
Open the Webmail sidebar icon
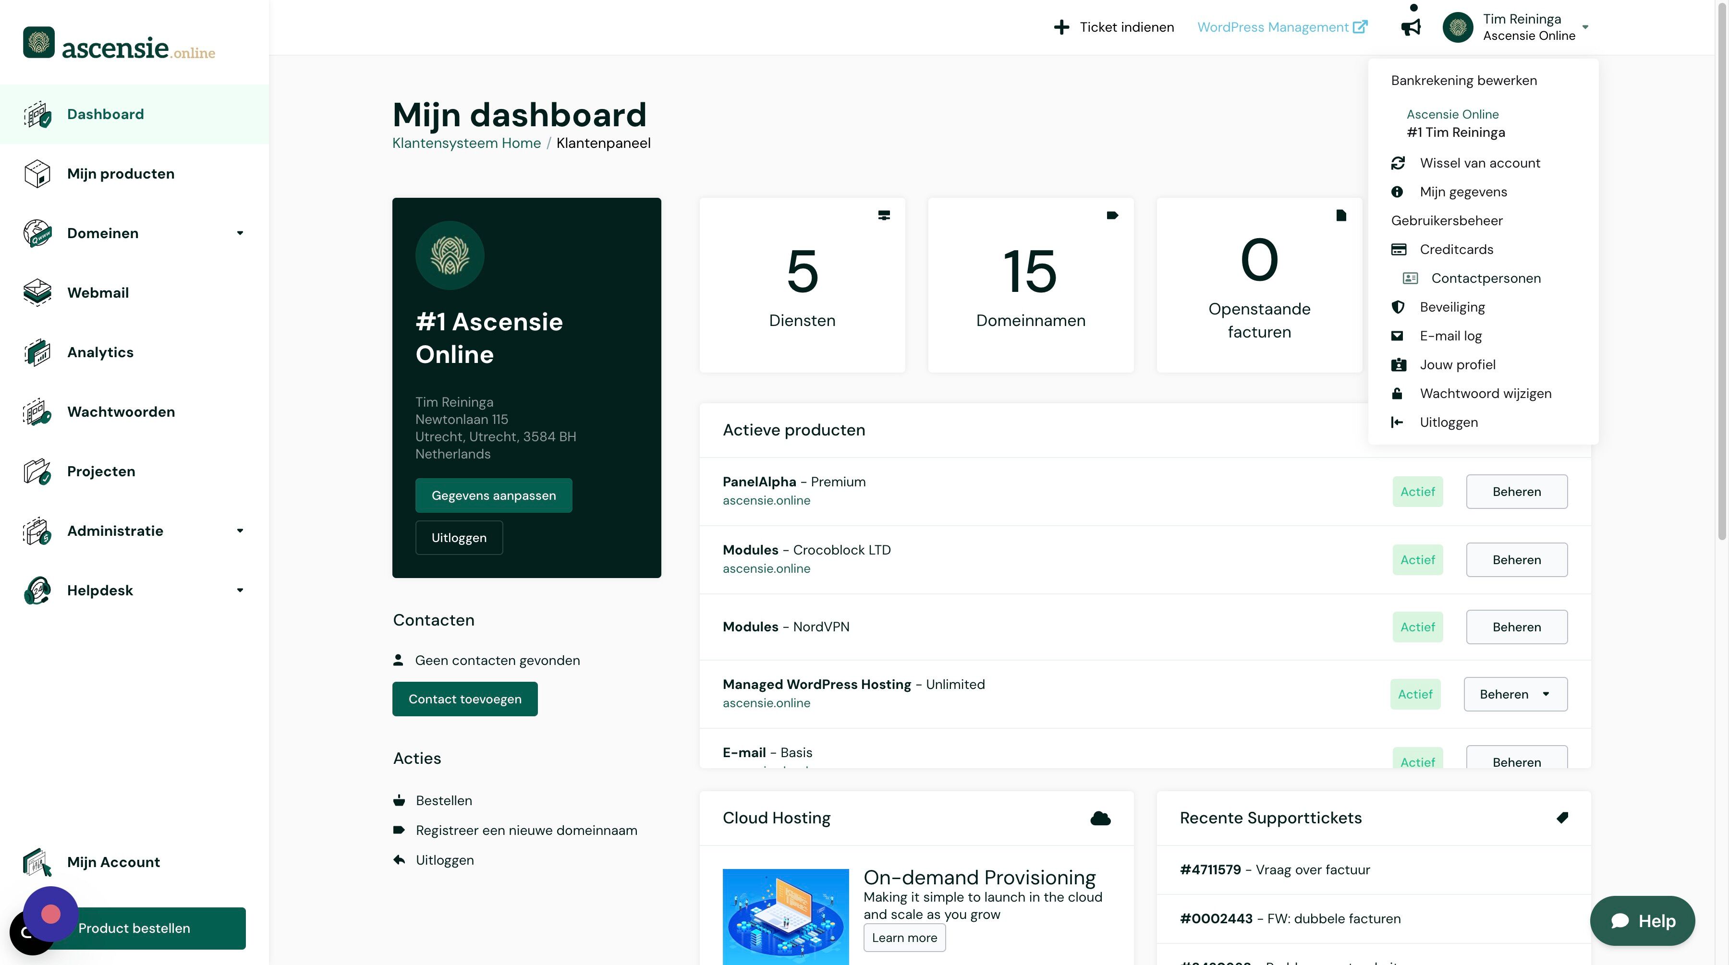click(37, 292)
